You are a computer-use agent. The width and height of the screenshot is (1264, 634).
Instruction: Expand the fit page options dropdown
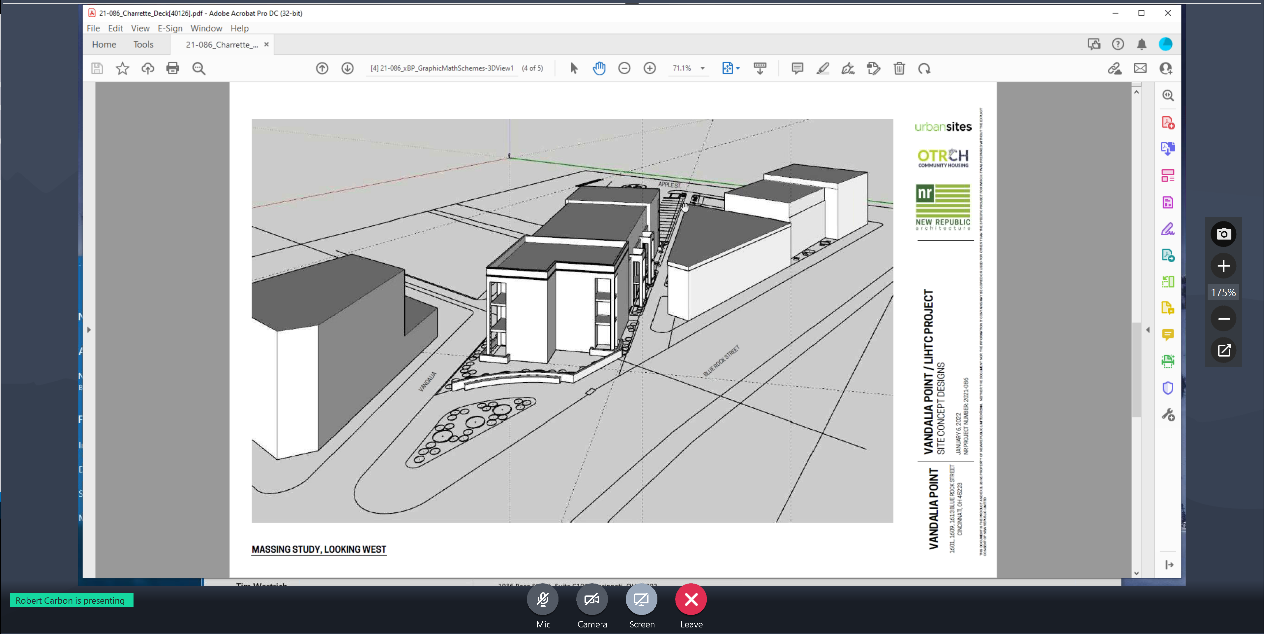(738, 68)
